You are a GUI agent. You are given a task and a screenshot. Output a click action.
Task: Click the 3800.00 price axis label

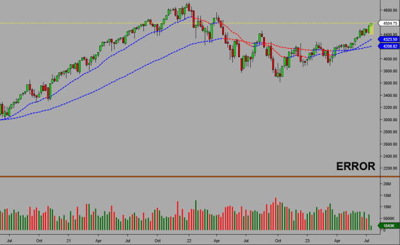(x=390, y=71)
